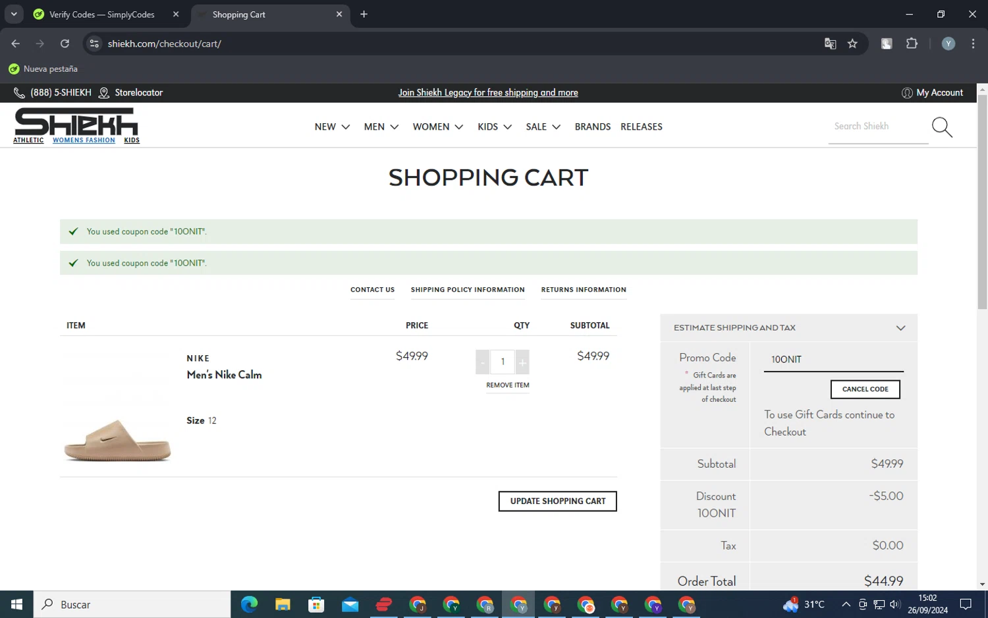Click the browser back arrow

point(16,43)
